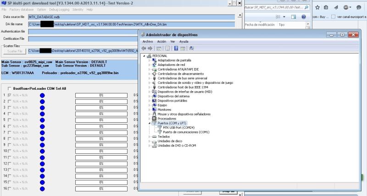Click the blue help icon in Explorer window
This screenshot has width=367, height=196.
coord(304,17)
